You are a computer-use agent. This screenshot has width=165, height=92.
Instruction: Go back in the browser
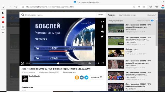pos(4,7)
